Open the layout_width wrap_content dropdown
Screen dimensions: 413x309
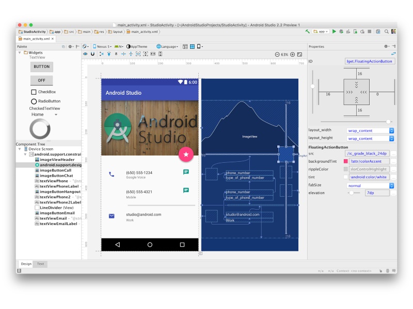pyautogui.click(x=370, y=131)
